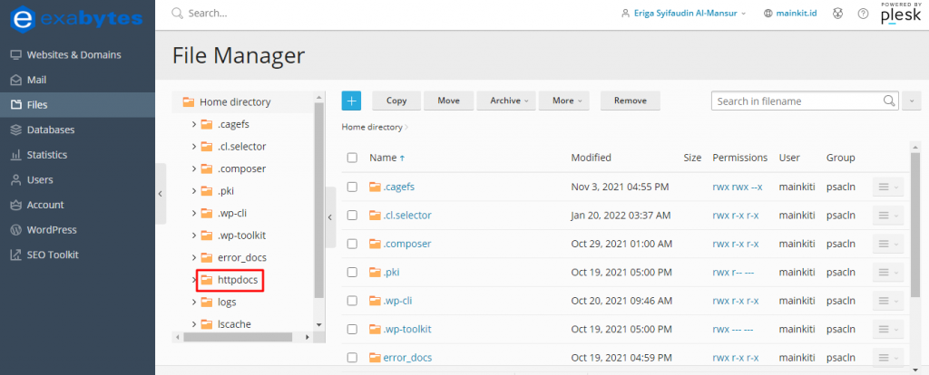The width and height of the screenshot is (929, 375).
Task: Expand the advanced search options arrow
Action: [x=912, y=101]
